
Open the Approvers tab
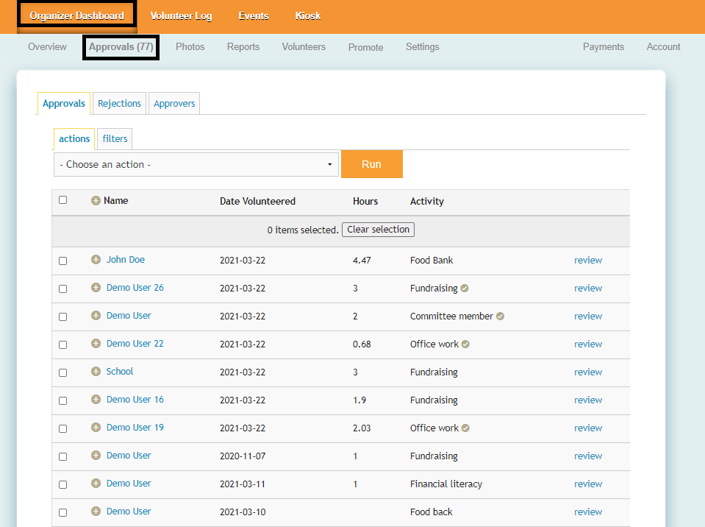coord(174,104)
